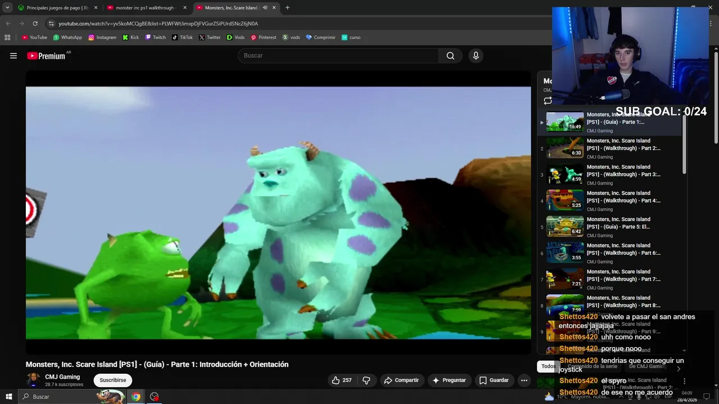This screenshot has width=719, height=404.
Task: Open playlist title Guía - Parte 5
Action: 618,223
